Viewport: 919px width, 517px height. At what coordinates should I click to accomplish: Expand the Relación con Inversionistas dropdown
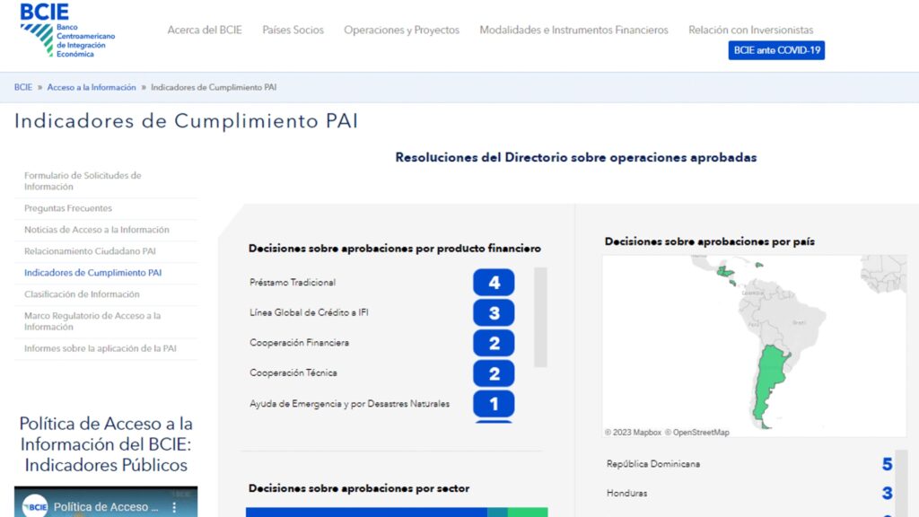750,30
